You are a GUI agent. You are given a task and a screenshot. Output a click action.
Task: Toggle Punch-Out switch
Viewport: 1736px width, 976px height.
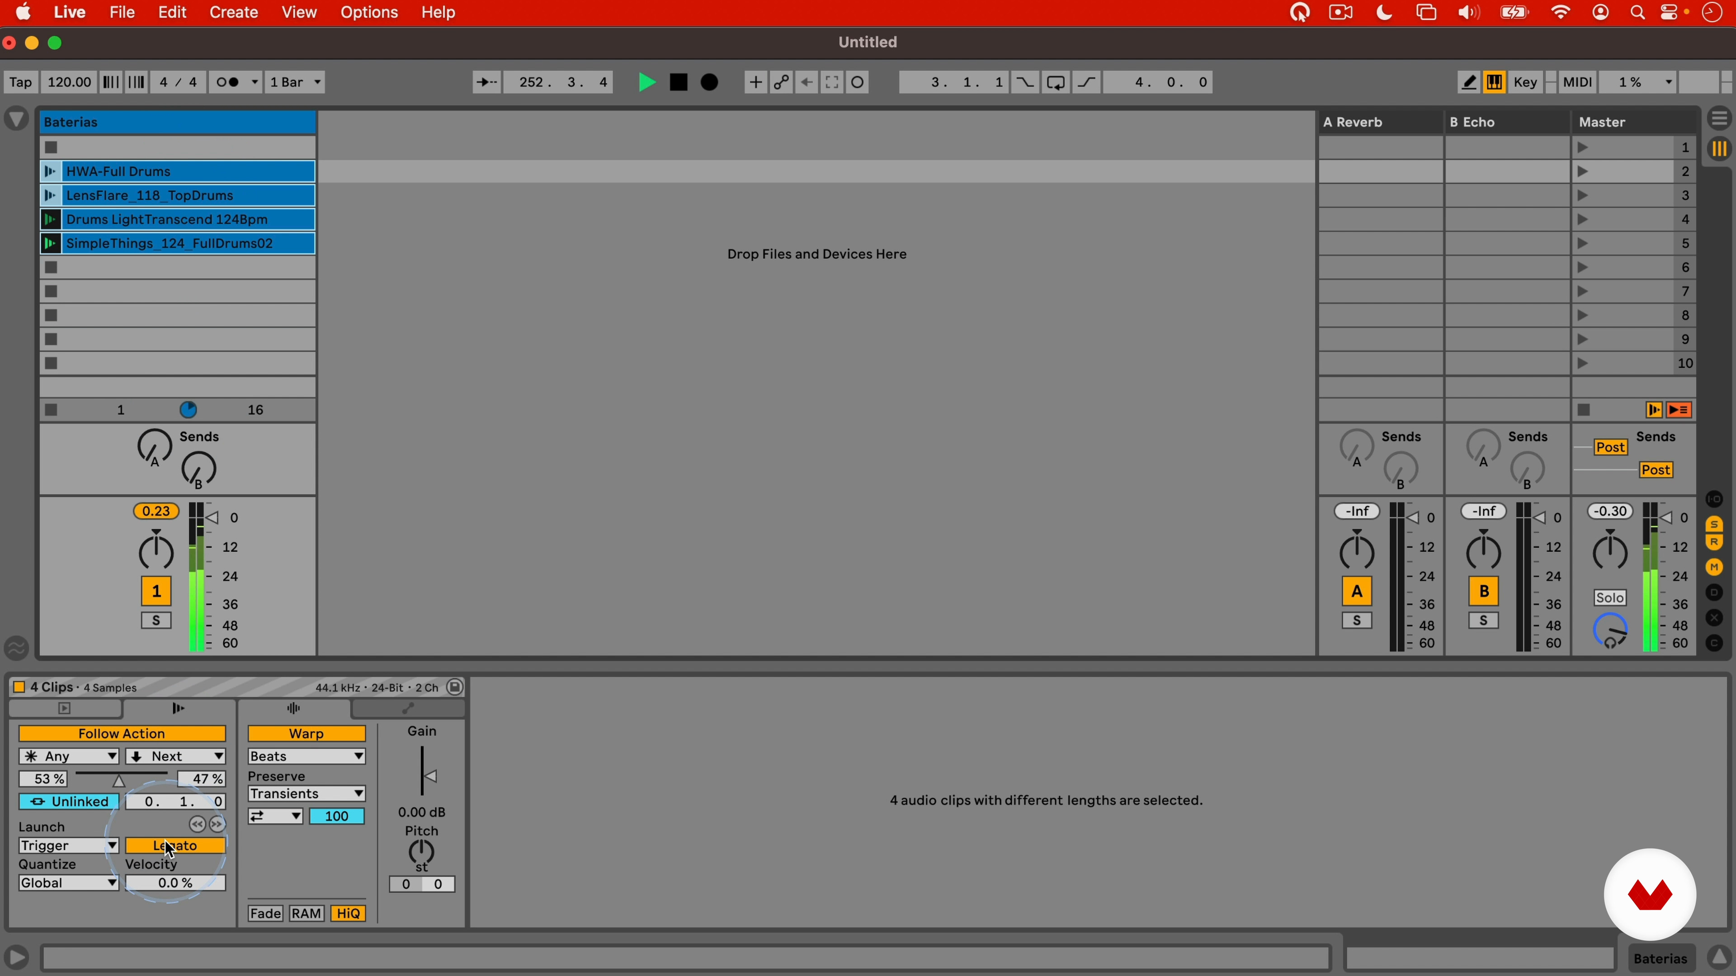pos(1087,82)
